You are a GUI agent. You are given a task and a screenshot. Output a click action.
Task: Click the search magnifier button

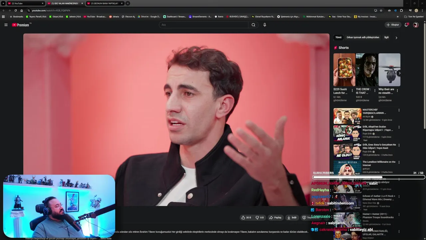[x=253, y=25]
